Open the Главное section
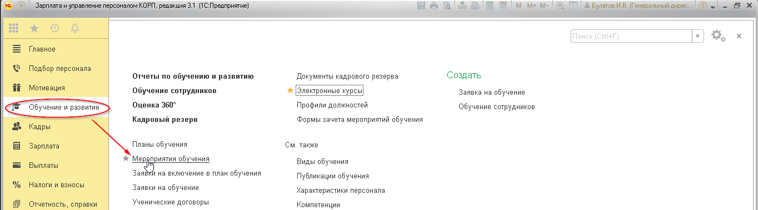This screenshot has width=758, height=210. click(56, 49)
